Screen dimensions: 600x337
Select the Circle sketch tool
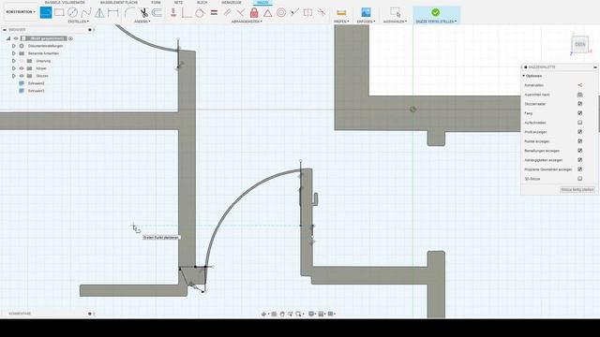point(72,12)
